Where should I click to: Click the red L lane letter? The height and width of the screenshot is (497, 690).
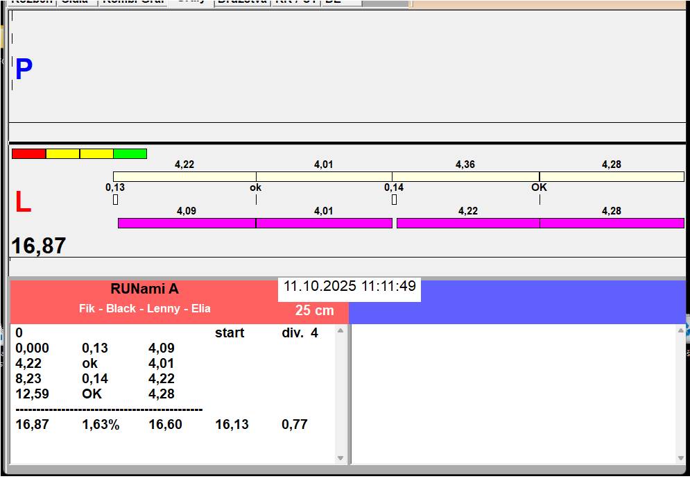[x=23, y=203]
